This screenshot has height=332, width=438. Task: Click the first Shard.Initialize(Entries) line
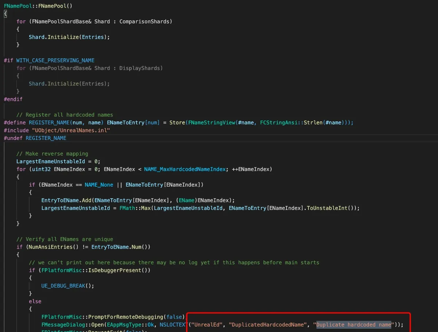69,37
